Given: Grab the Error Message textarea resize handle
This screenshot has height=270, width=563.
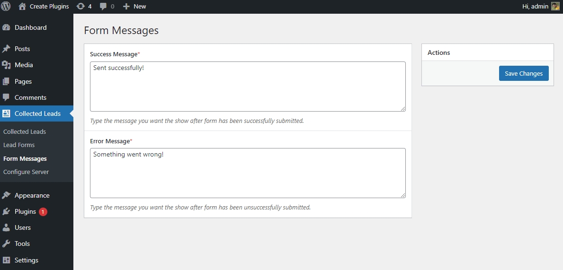Looking at the screenshot, I should coord(403,195).
